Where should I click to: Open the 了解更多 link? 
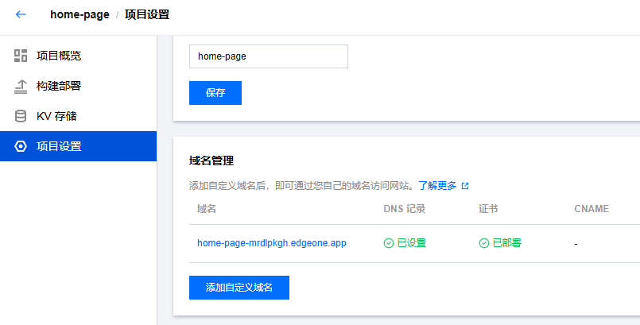click(x=437, y=186)
